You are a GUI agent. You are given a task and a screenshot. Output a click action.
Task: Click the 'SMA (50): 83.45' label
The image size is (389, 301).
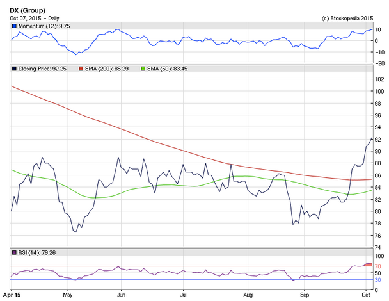pyautogui.click(x=167, y=69)
